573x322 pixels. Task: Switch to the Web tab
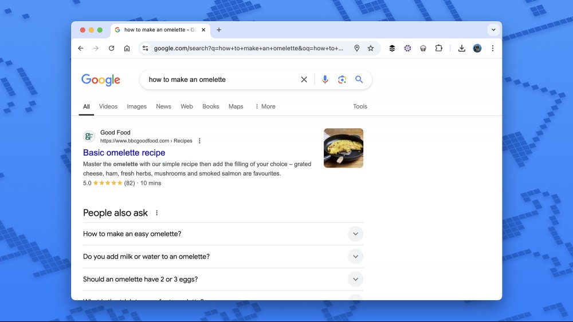tap(187, 106)
